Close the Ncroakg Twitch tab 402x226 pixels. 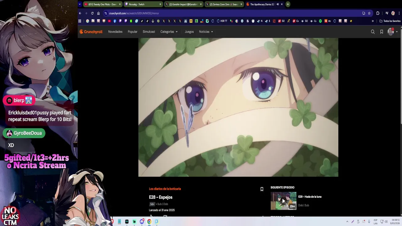click(160, 4)
